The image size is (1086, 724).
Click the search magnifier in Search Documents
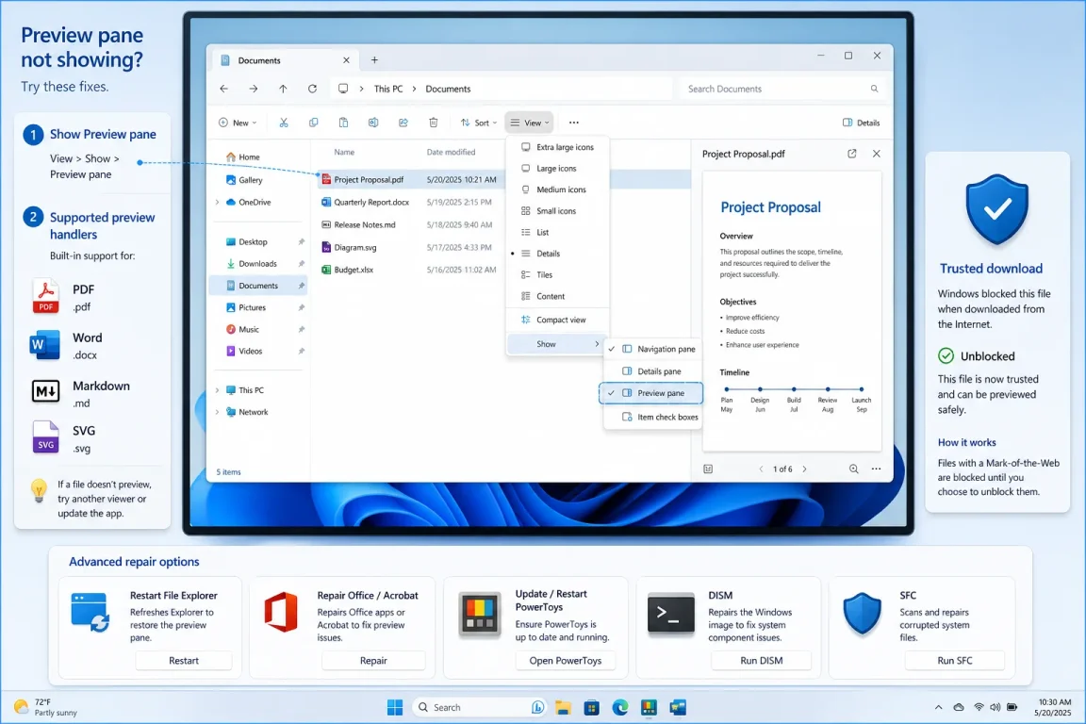click(x=874, y=89)
